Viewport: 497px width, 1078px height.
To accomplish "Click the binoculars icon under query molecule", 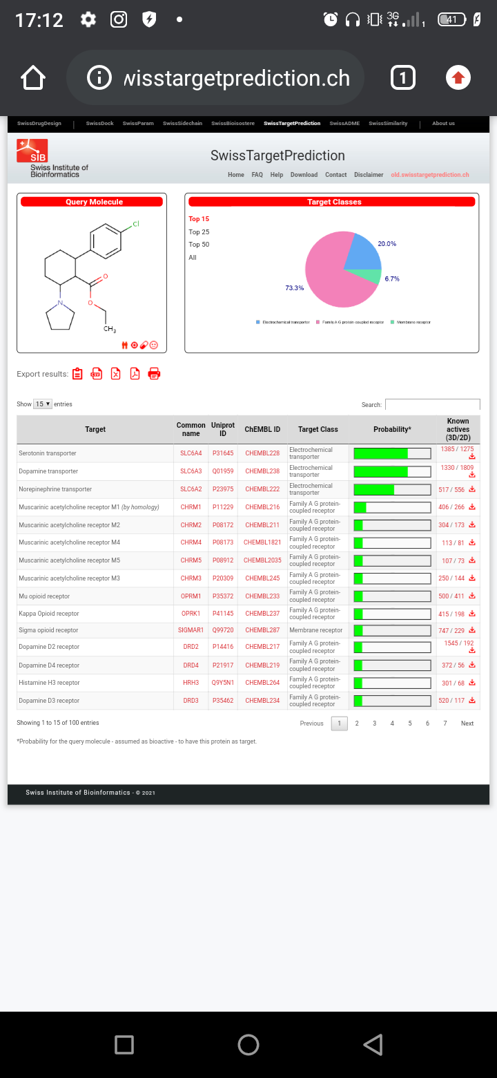I will (125, 345).
